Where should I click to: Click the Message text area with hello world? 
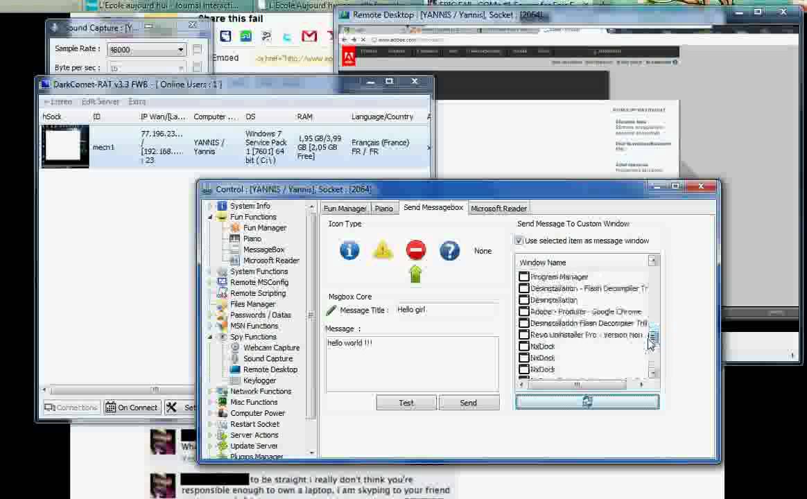click(413, 364)
